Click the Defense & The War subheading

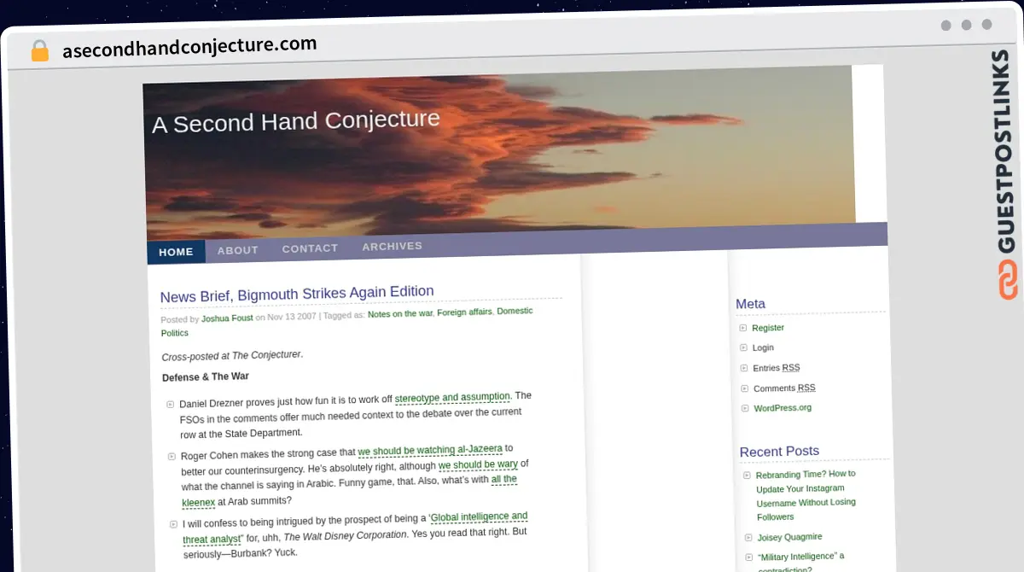206,376
